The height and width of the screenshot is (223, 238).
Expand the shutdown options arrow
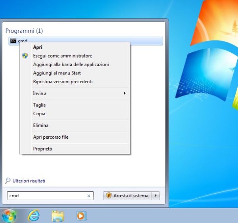[155, 196]
